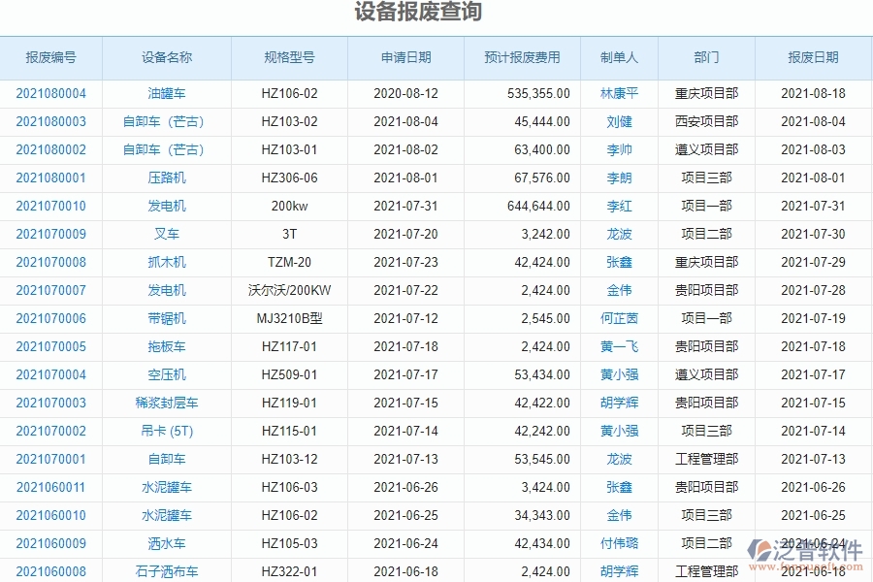Image resolution: width=873 pixels, height=582 pixels.
Task: Click creator link 龙波 for 自卸车
Action: pyautogui.click(x=618, y=459)
